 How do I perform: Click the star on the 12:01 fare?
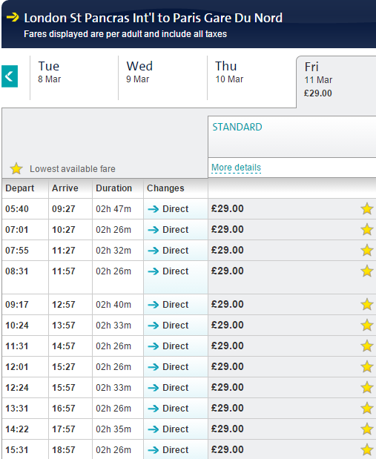[x=366, y=367]
